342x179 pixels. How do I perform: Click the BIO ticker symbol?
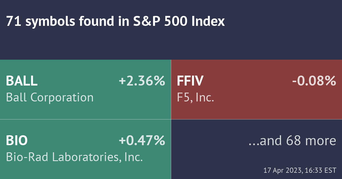pos(17,141)
